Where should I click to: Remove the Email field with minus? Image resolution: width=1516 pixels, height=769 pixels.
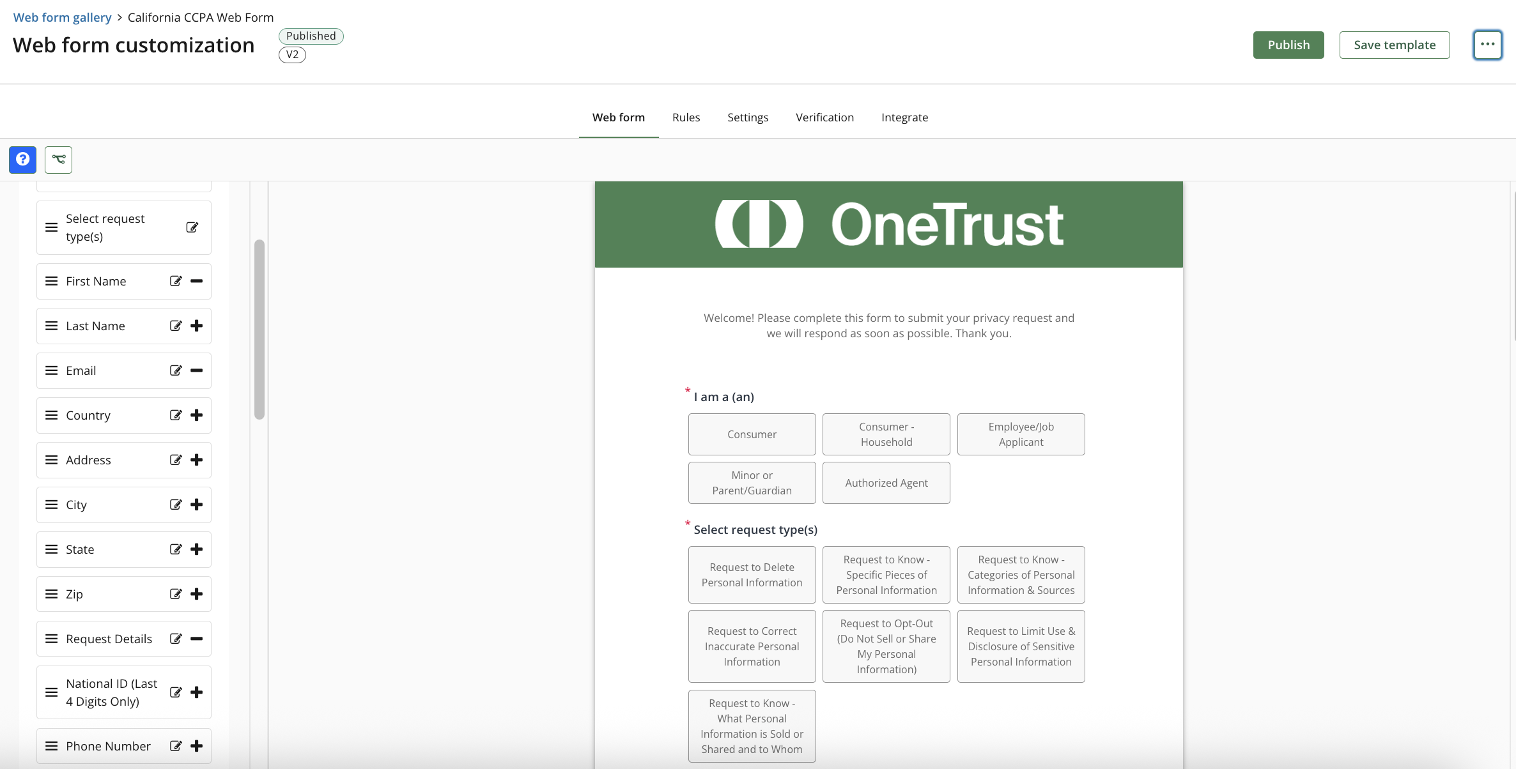tap(197, 370)
